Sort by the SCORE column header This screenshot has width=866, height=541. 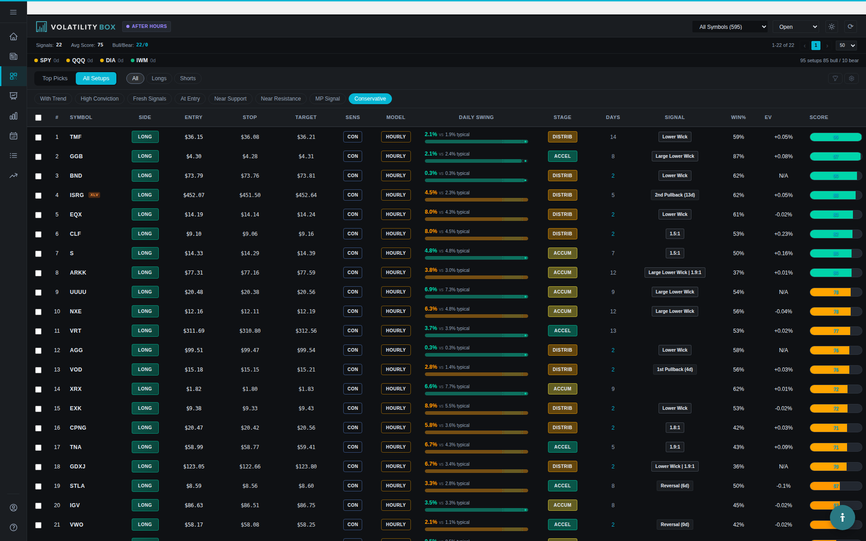pyautogui.click(x=819, y=117)
